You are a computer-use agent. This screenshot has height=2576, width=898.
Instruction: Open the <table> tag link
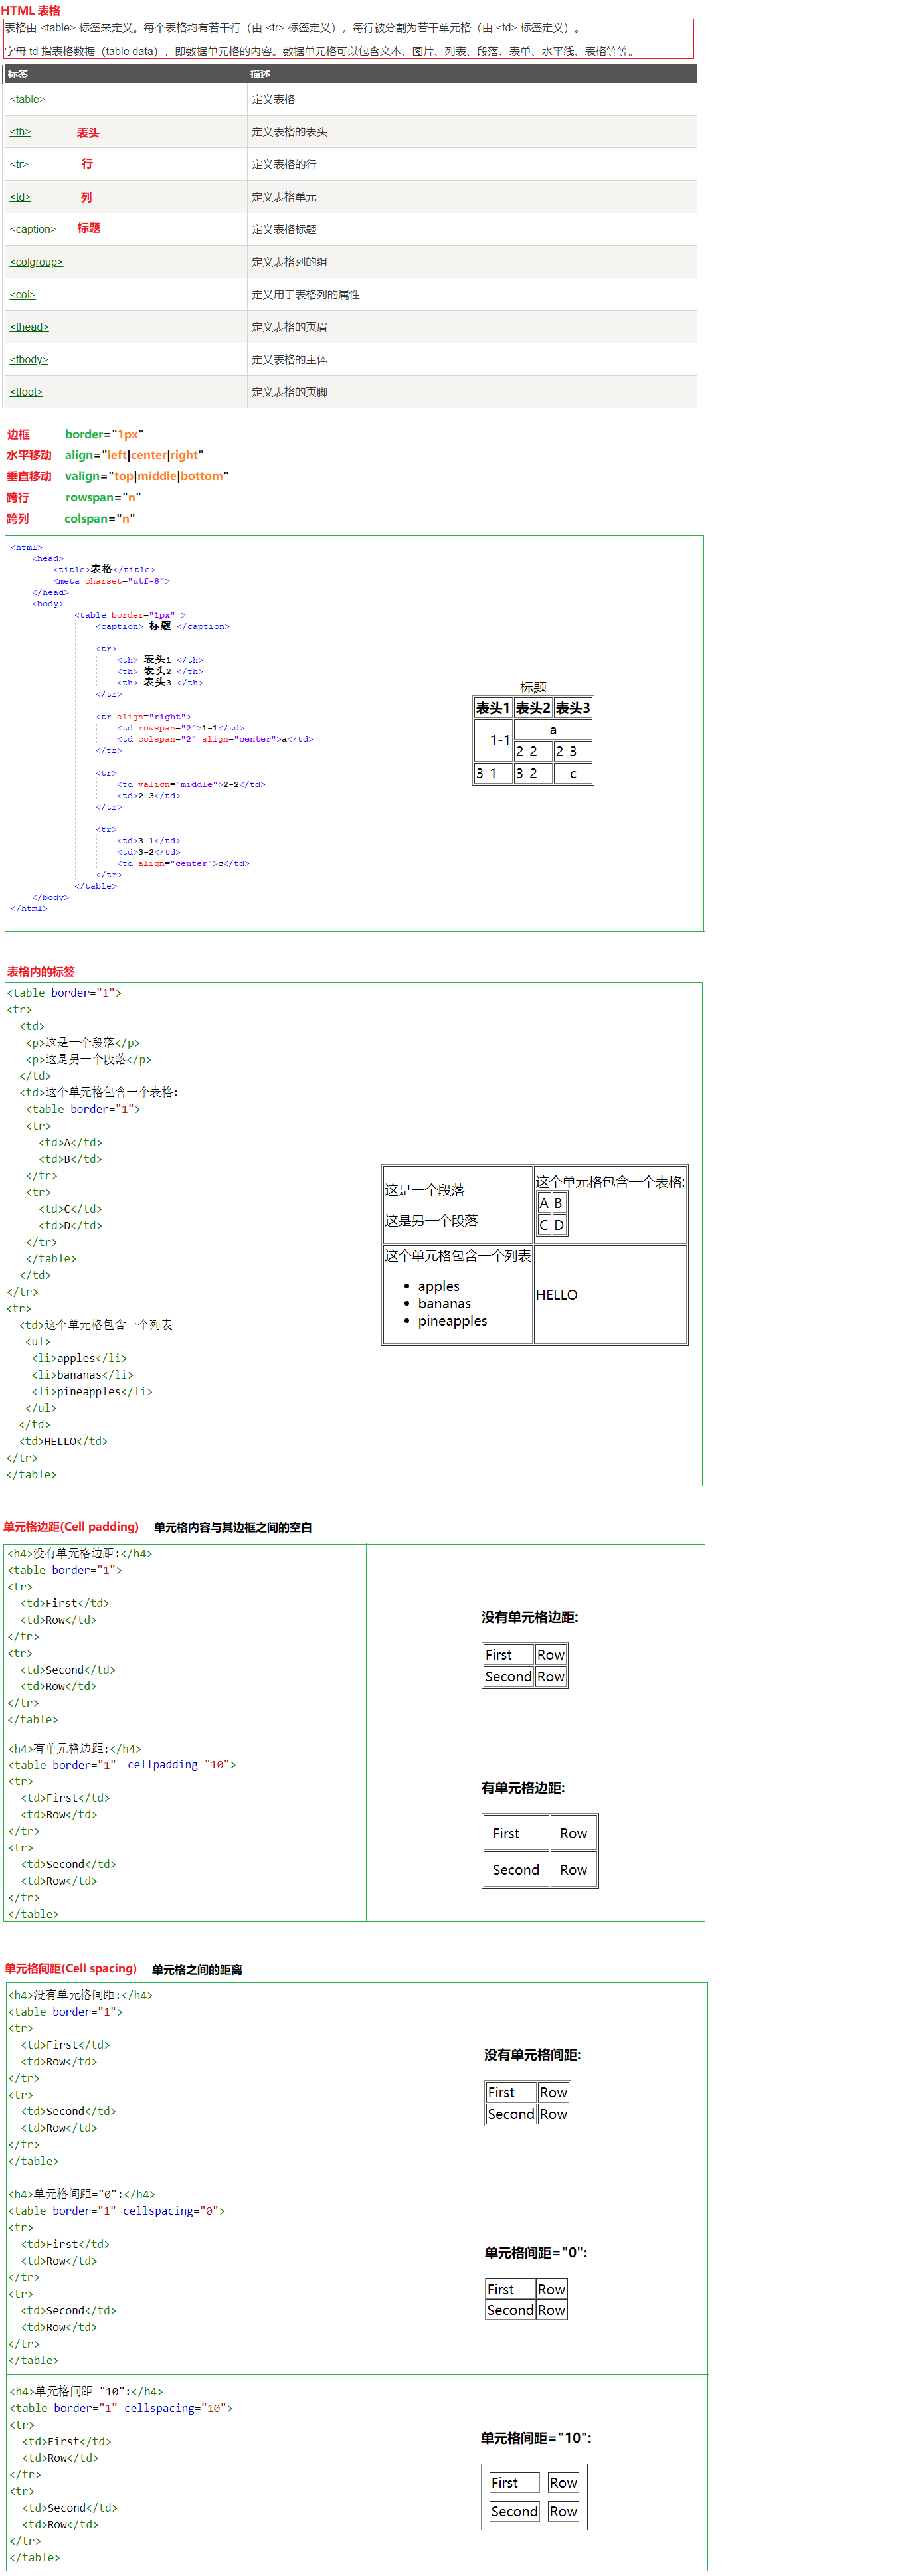pos(27,99)
